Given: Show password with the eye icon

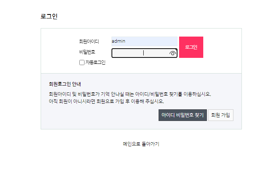Looking at the screenshot, I should click(173, 53).
